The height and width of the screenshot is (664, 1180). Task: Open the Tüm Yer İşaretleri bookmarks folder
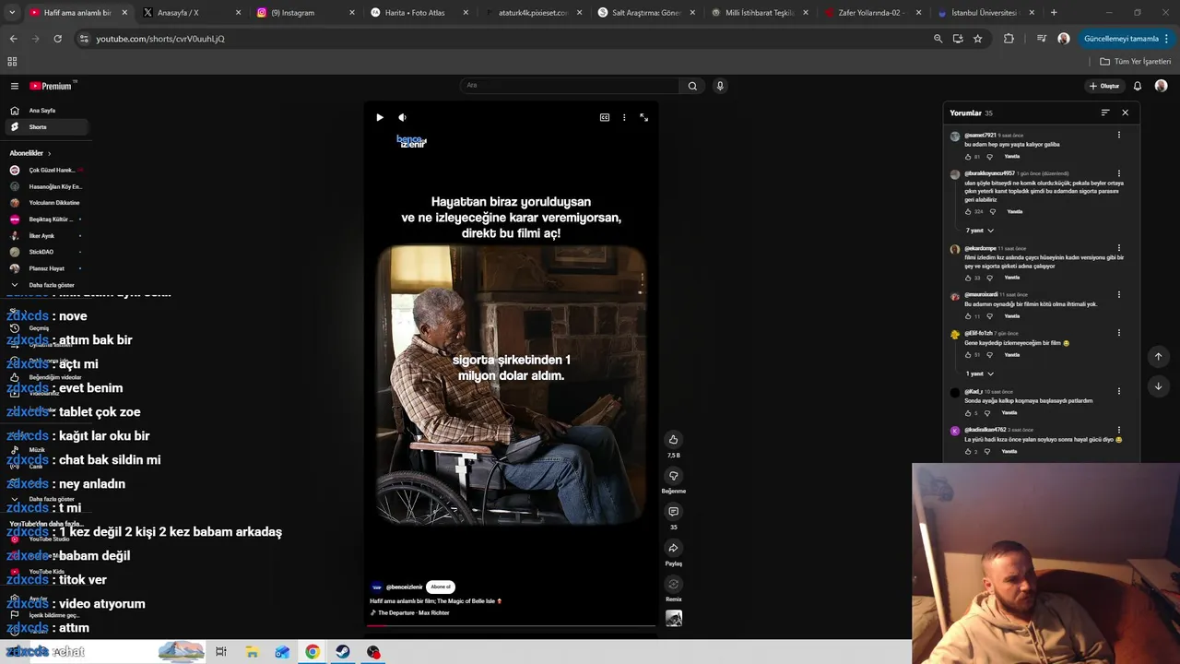1136,62
